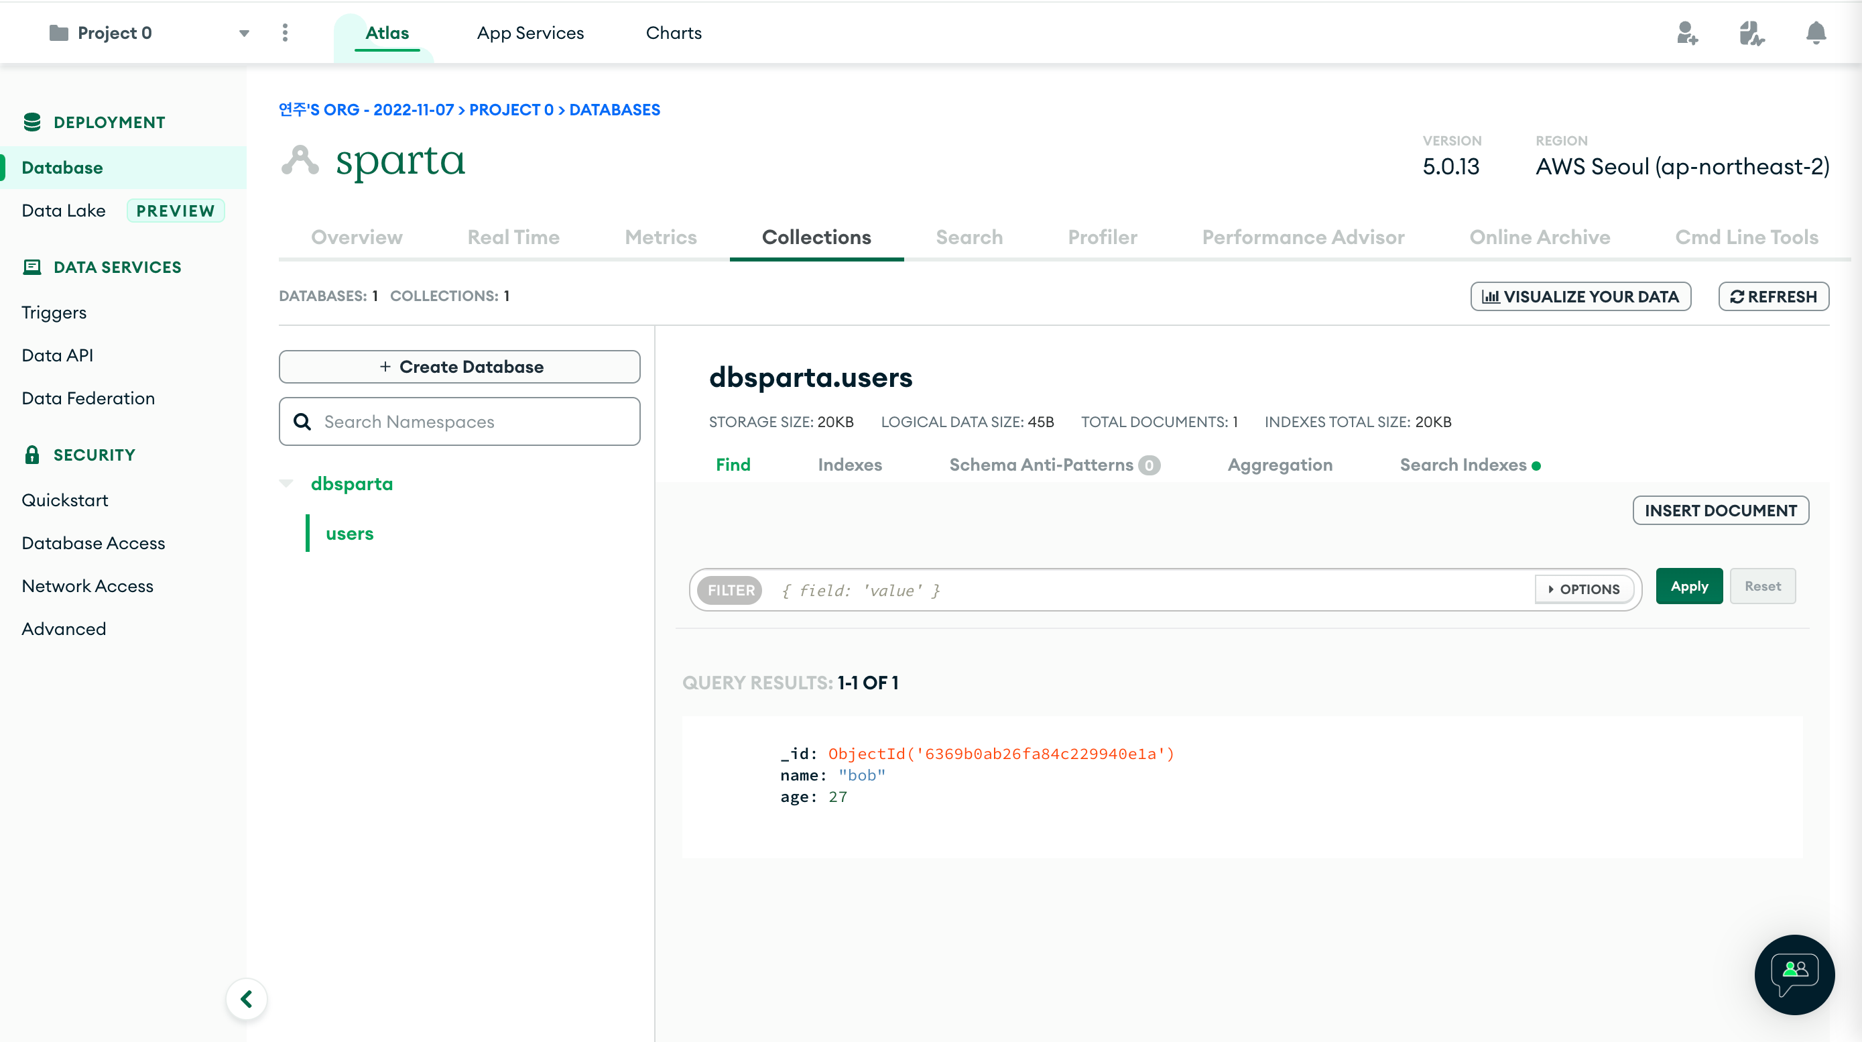
Task: Apply the query filter
Action: (1688, 587)
